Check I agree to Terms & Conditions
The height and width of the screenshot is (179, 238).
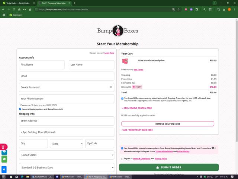click(122, 159)
